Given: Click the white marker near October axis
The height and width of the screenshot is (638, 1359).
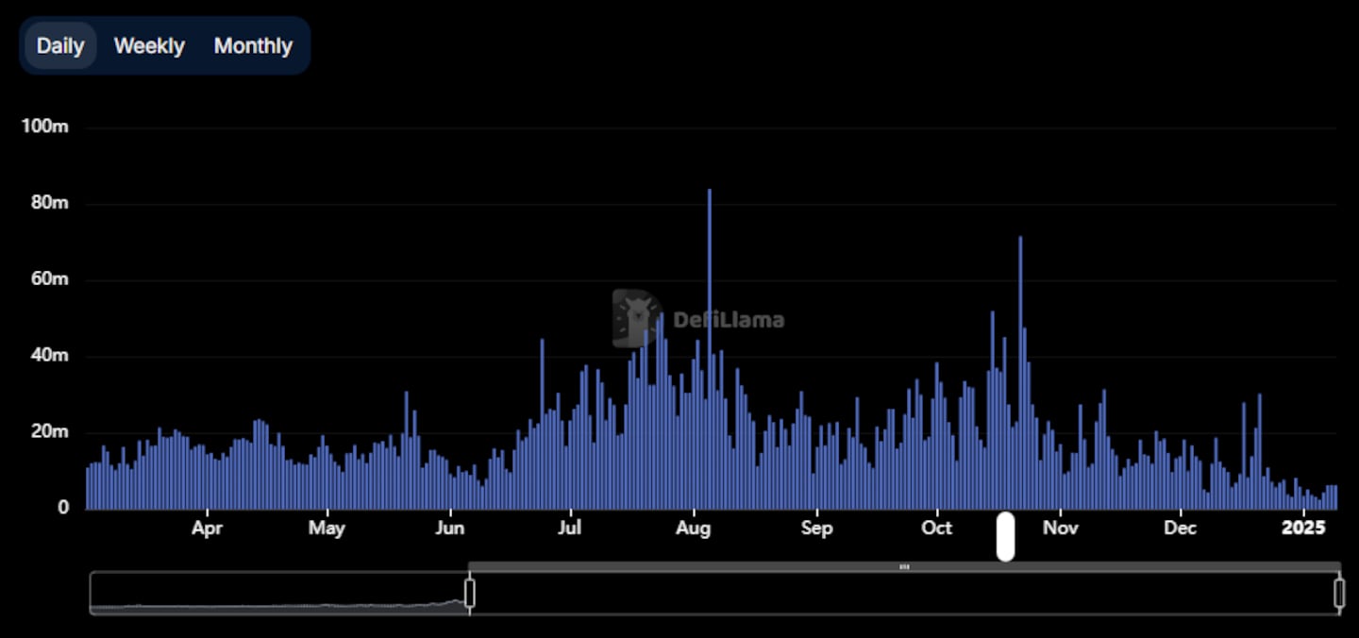Looking at the screenshot, I should coord(1006,536).
